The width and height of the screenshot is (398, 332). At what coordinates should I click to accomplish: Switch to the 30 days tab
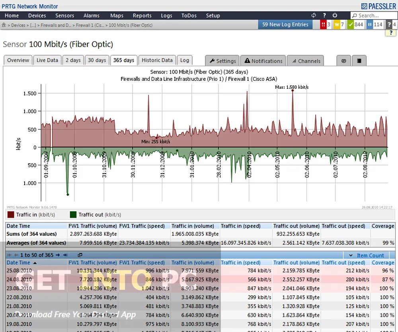click(97, 60)
